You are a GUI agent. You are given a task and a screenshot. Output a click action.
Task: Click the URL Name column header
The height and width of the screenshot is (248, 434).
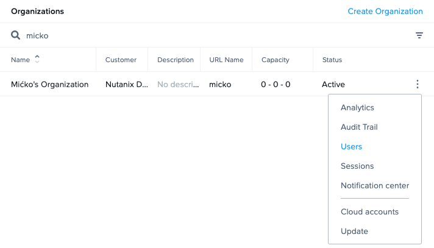click(x=226, y=60)
